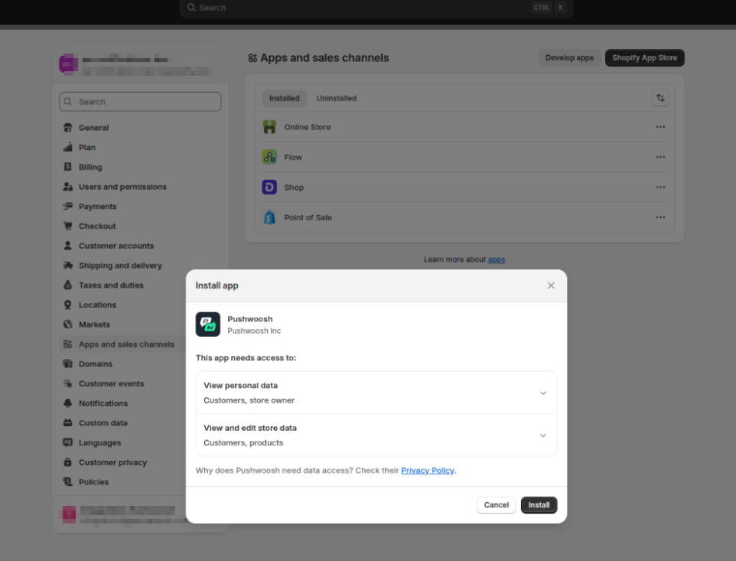Open the Online Store app row
The height and width of the screenshot is (561, 736).
464,127
